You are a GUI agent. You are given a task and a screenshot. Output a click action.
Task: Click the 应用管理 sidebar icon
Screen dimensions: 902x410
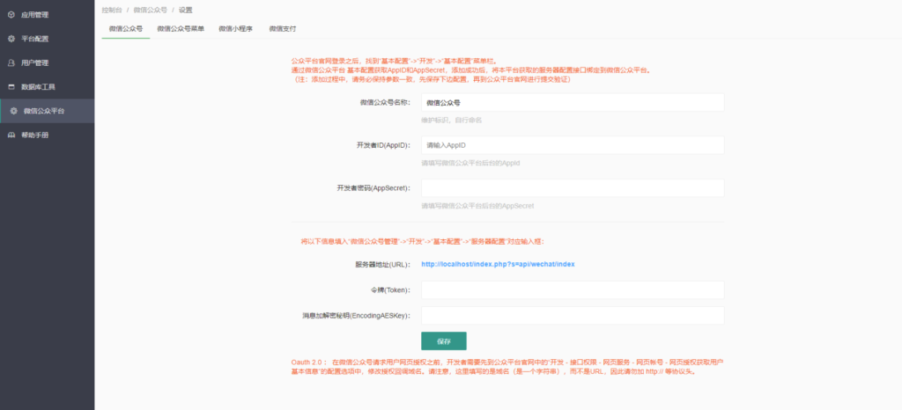tap(11, 15)
